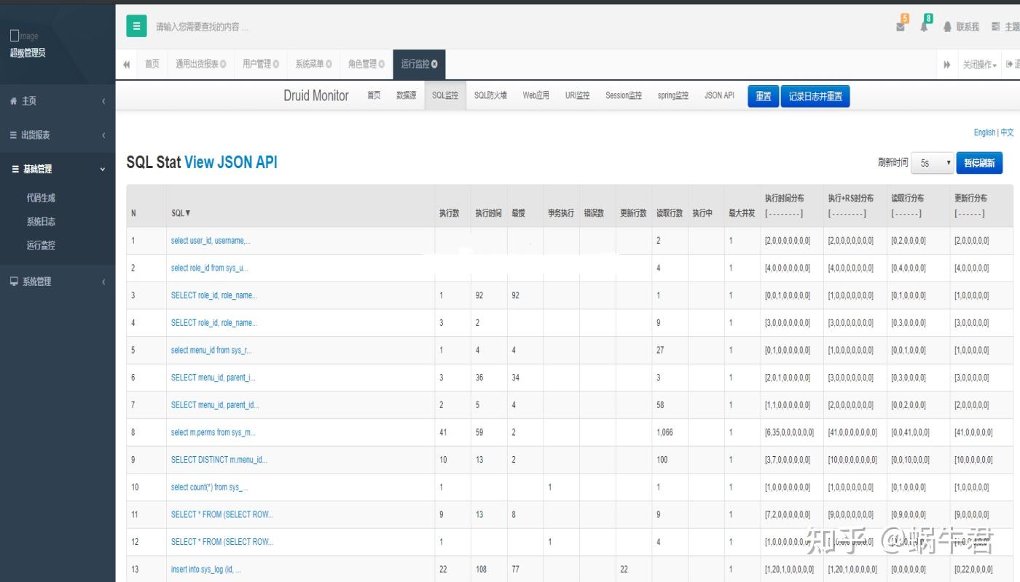
Task: Close the active 运行监控 tab
Action: [x=434, y=64]
